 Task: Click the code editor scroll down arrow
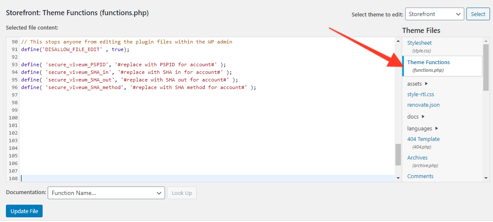(398, 178)
